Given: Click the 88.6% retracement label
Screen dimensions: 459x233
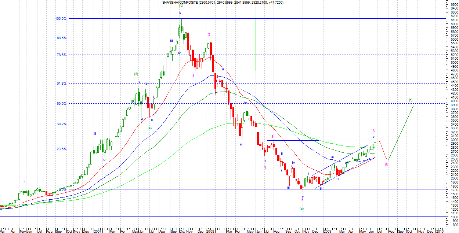Looking at the screenshot, I should coord(61,38).
